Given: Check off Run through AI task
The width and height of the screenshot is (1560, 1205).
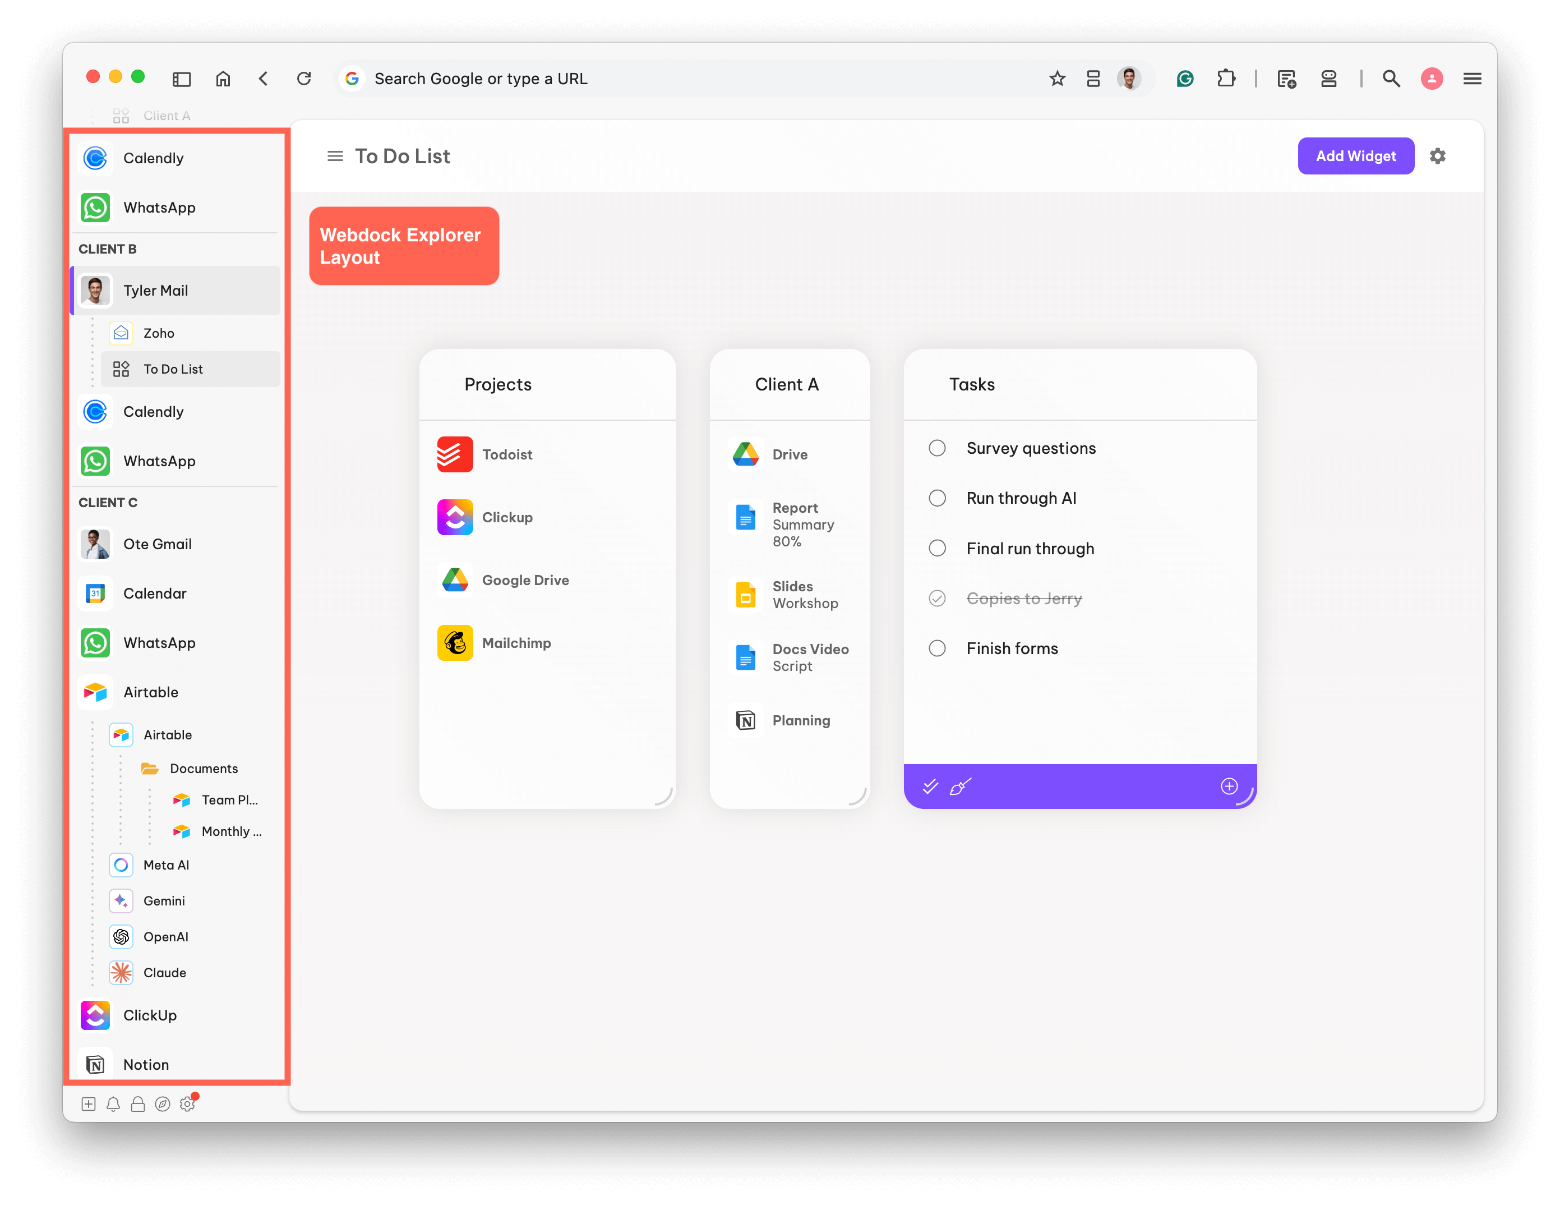Looking at the screenshot, I should 937,498.
